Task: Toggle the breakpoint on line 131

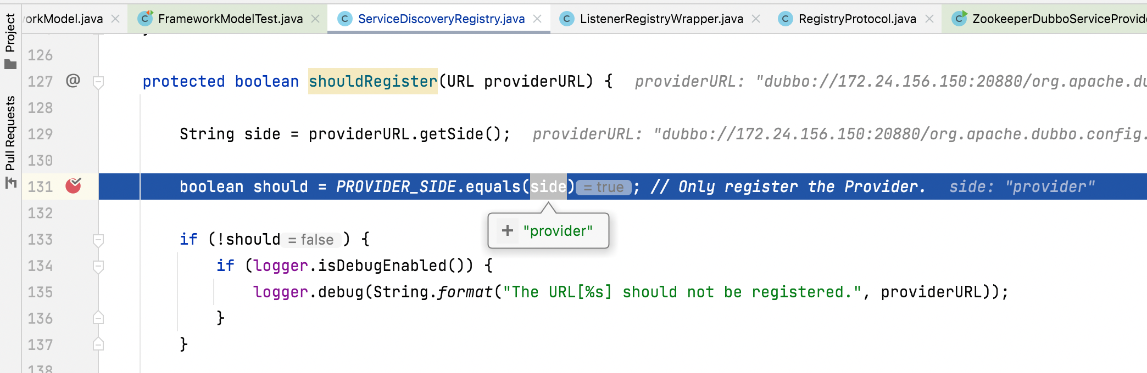Action: 73,186
